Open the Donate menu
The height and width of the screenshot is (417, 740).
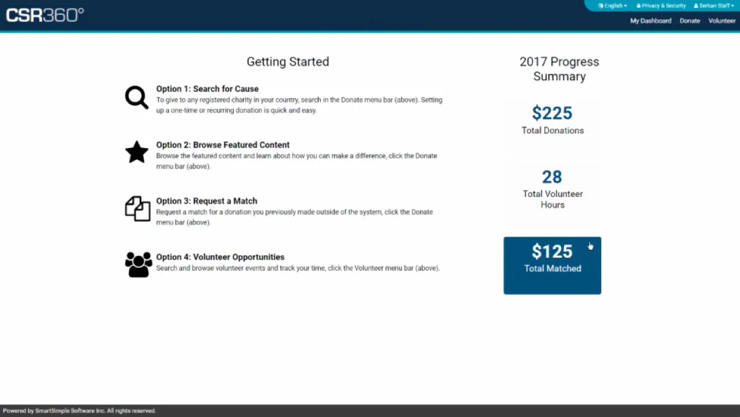689,20
